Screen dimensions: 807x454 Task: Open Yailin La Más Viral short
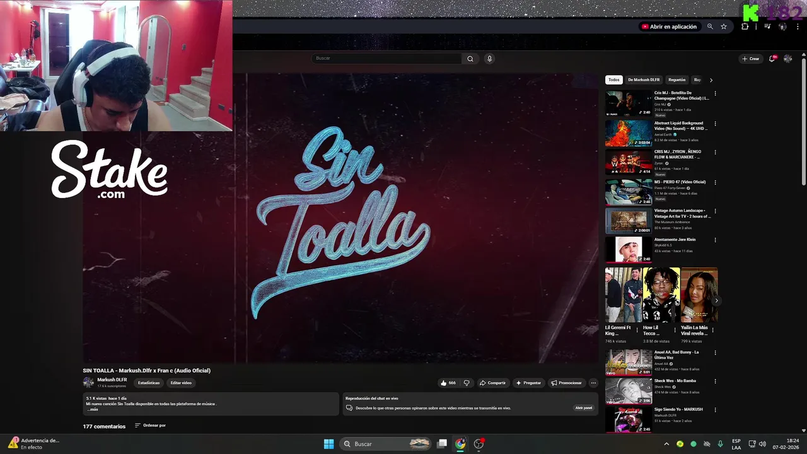pyautogui.click(x=699, y=294)
